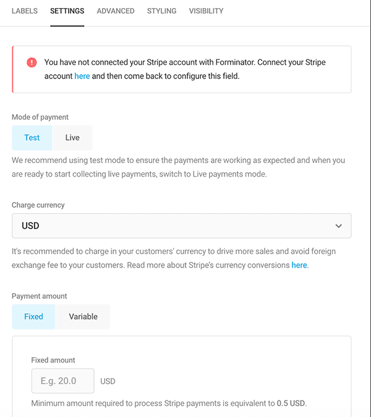Select the SETTINGS tab
371x417 pixels.
coord(67,11)
